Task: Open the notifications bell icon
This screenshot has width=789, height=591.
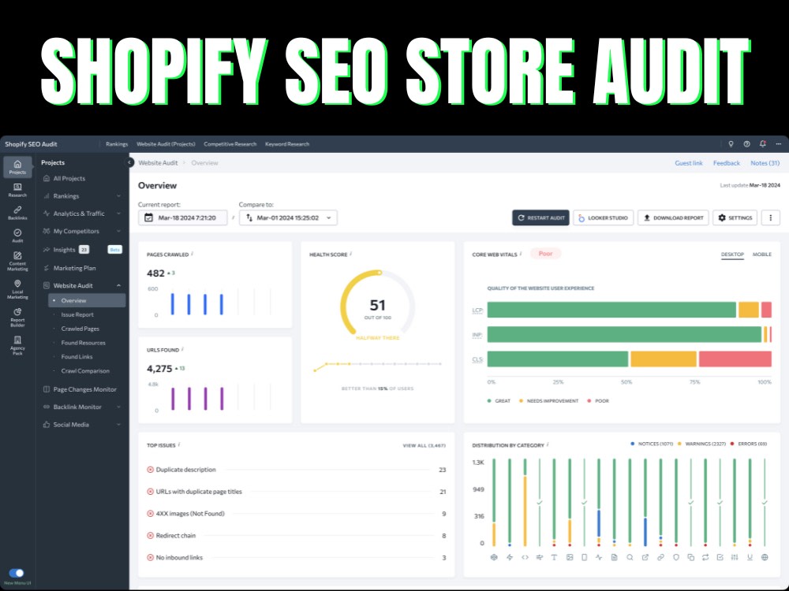Action: point(762,144)
